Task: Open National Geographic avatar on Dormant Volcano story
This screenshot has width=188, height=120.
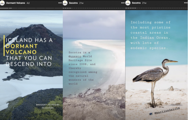Action: [2, 3]
